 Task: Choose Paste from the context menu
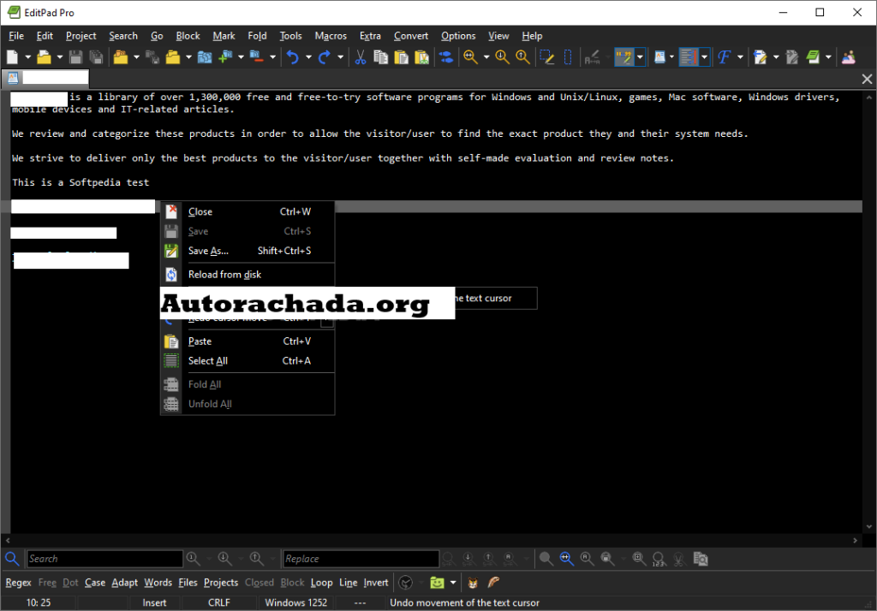(x=248, y=341)
